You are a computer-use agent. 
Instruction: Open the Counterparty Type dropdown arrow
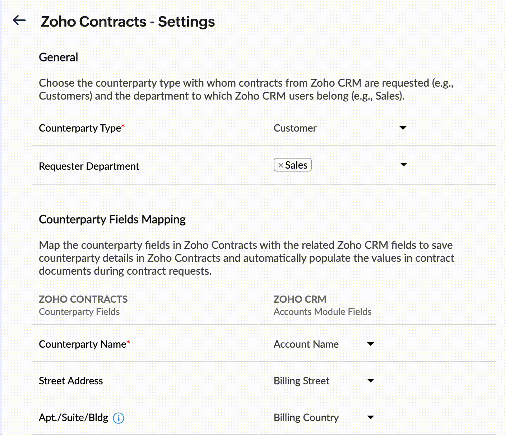[403, 128]
